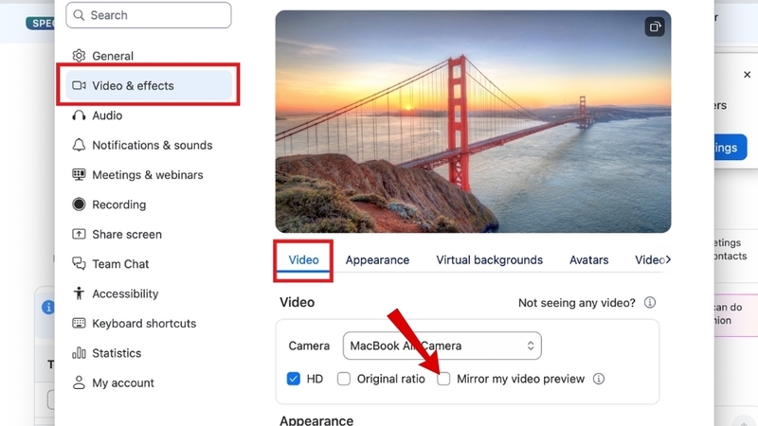Image resolution: width=758 pixels, height=426 pixels.
Task: Click the Recording circle icon
Action: pos(80,204)
